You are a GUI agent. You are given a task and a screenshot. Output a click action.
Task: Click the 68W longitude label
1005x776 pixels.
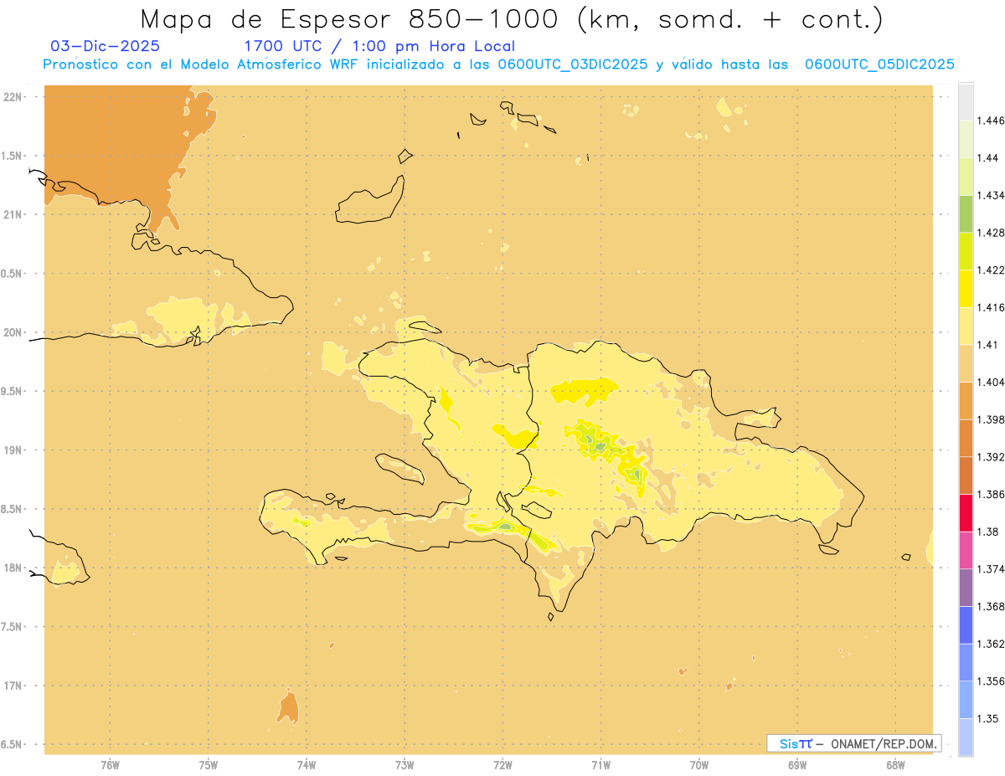click(895, 764)
